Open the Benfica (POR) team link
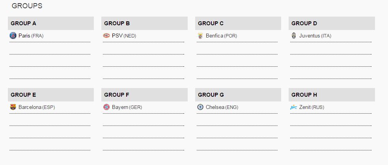This screenshot has width=388, height=165. (x=221, y=36)
